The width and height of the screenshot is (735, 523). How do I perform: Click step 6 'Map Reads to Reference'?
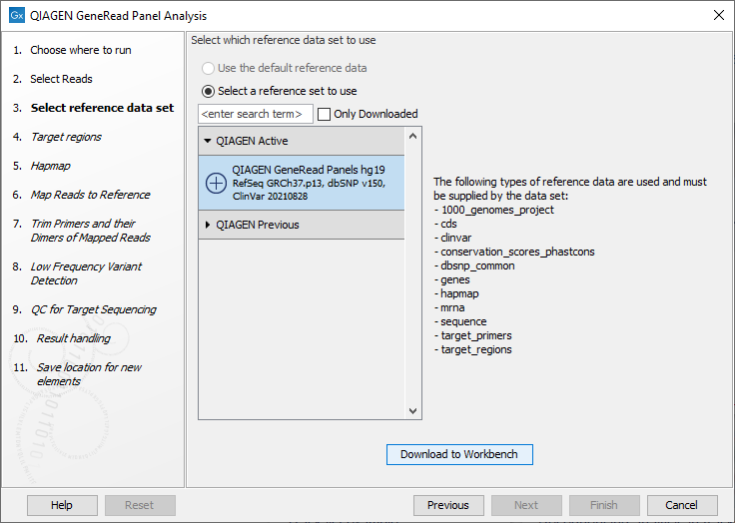[x=90, y=195]
